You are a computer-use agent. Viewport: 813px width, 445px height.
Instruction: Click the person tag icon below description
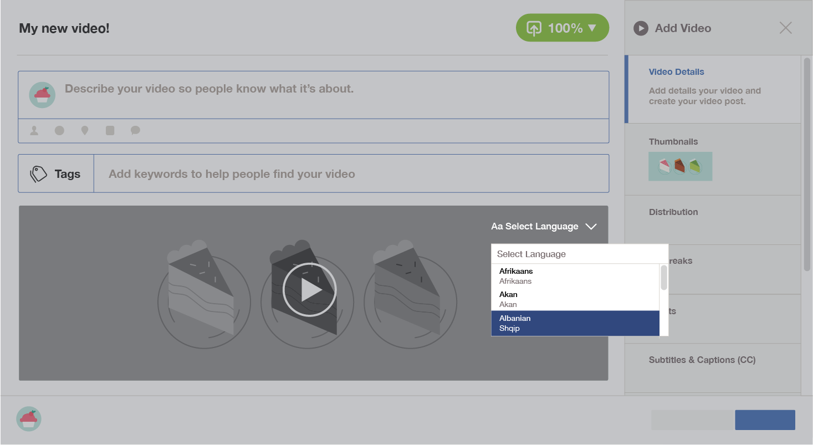(x=34, y=131)
